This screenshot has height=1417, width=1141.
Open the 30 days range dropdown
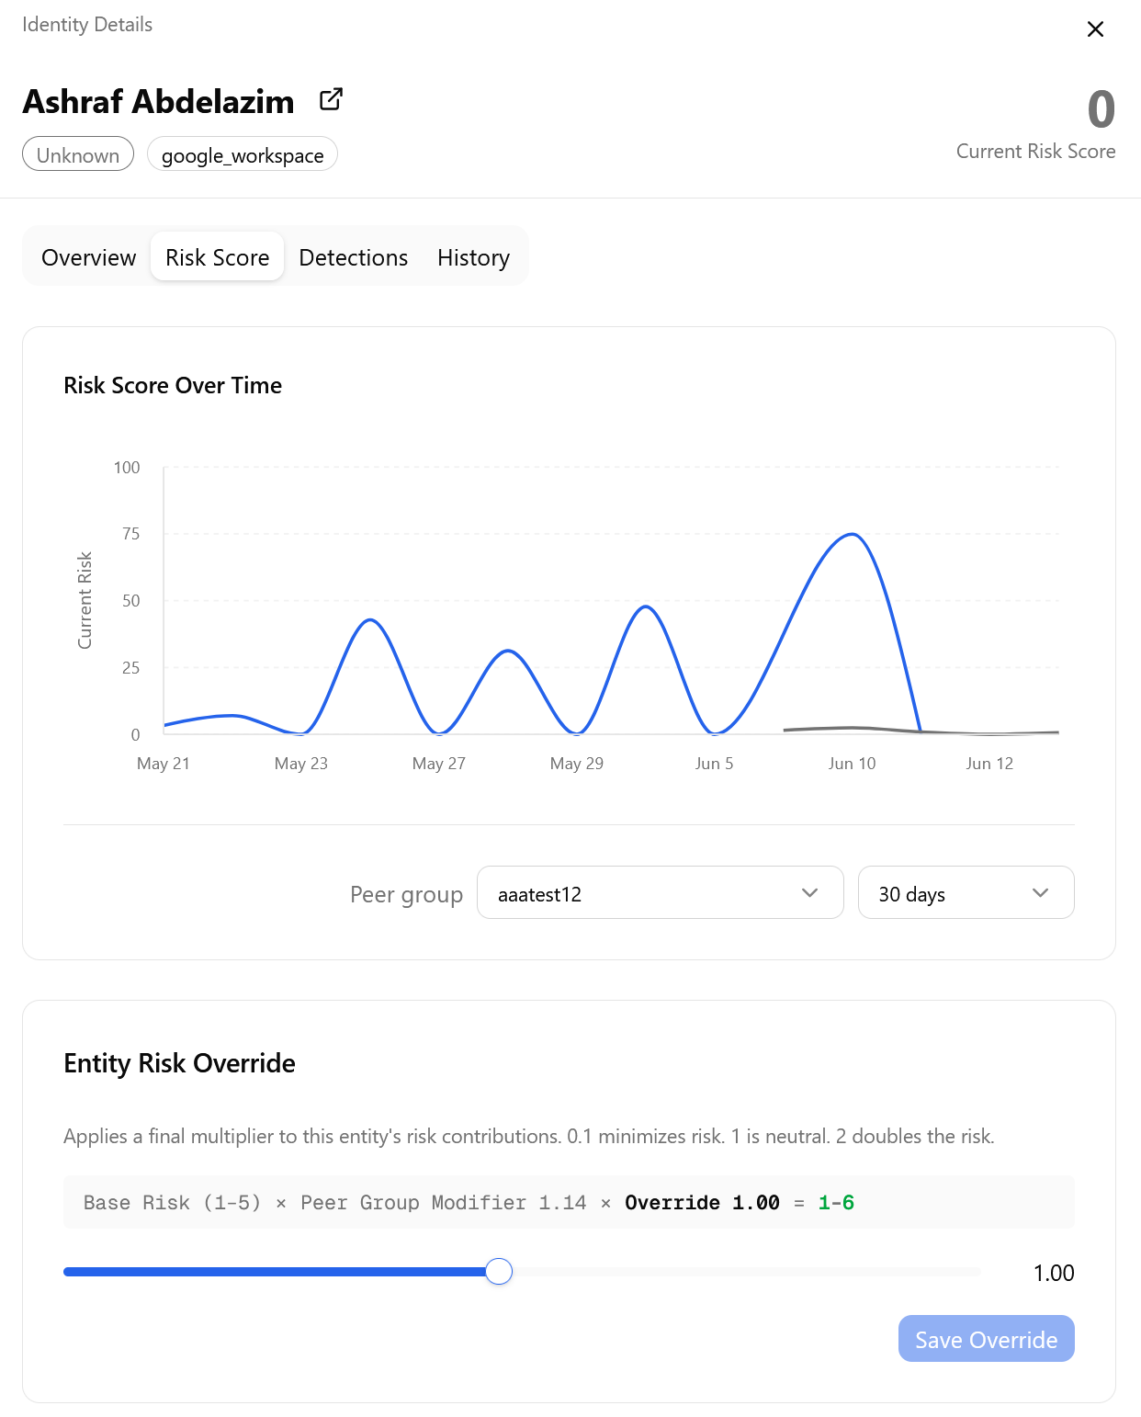click(966, 892)
